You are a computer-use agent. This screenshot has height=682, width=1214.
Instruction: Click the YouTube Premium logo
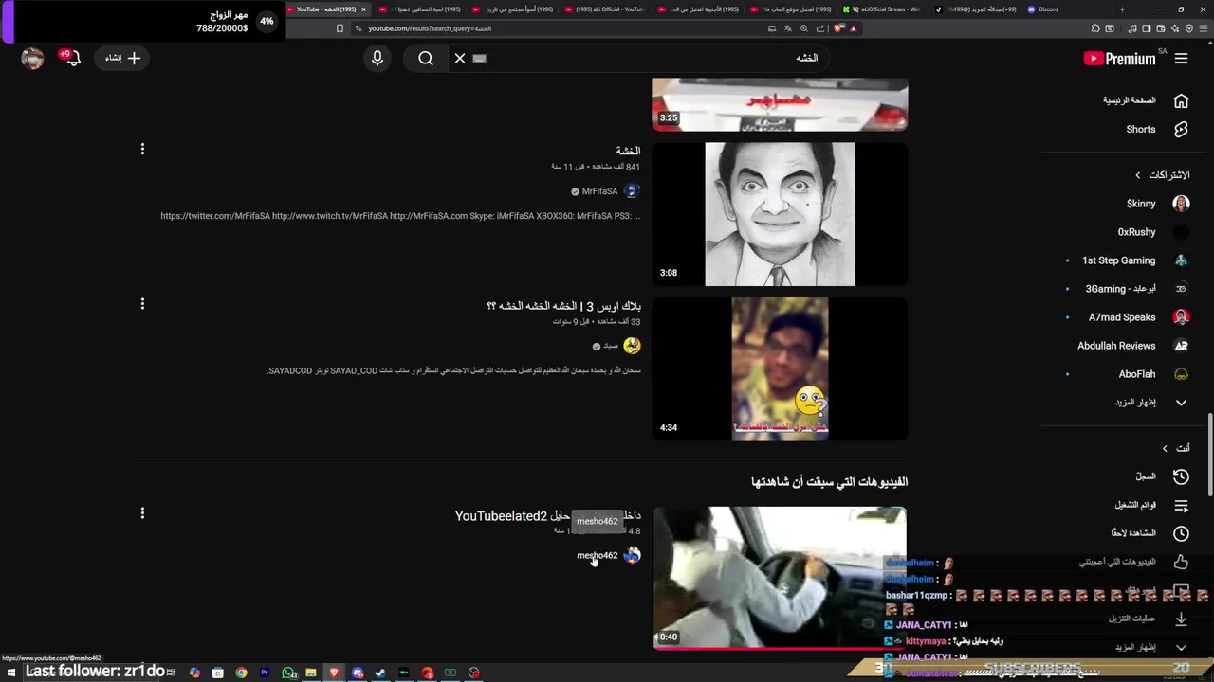coord(1119,59)
